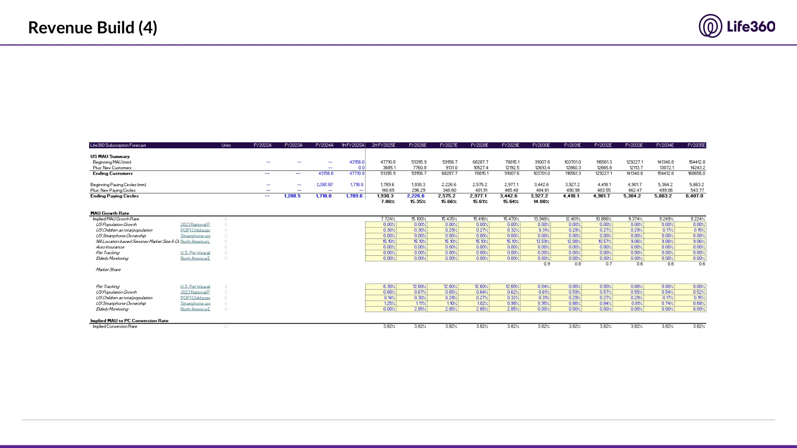
Task: Select the 6.30% Pet Tracking cell
Action: 381,287
